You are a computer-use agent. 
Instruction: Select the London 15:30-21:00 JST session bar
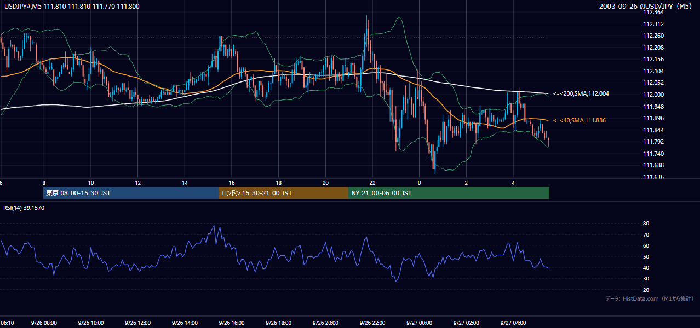pos(283,193)
